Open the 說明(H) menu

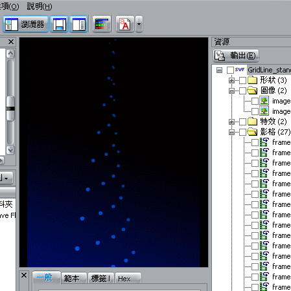[x=40, y=6]
